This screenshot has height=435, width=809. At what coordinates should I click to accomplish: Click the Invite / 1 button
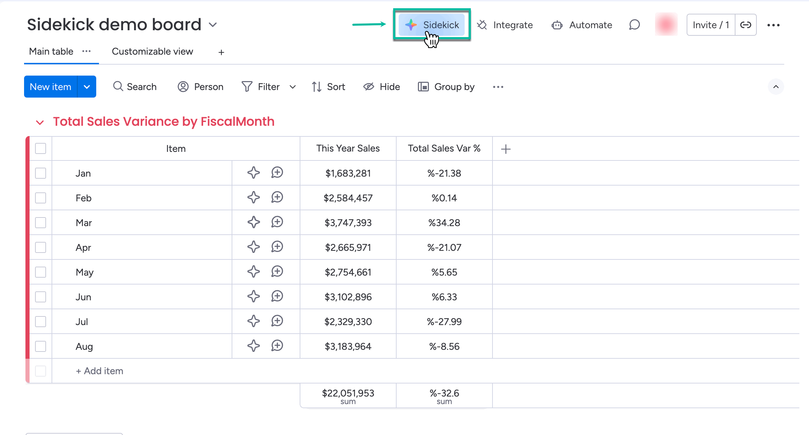click(x=710, y=25)
